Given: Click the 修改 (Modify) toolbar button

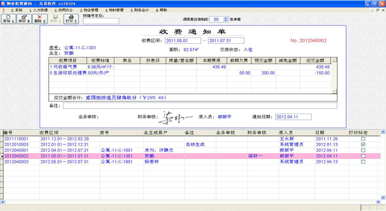Looking at the screenshot, I should tap(24, 19).
